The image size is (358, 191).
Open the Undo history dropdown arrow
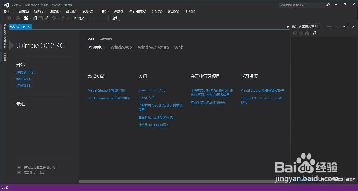(x=58, y=18)
